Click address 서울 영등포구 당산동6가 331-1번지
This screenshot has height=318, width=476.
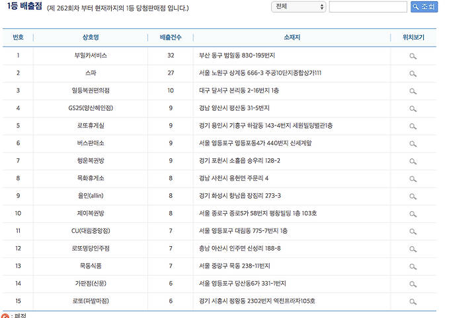242,284
